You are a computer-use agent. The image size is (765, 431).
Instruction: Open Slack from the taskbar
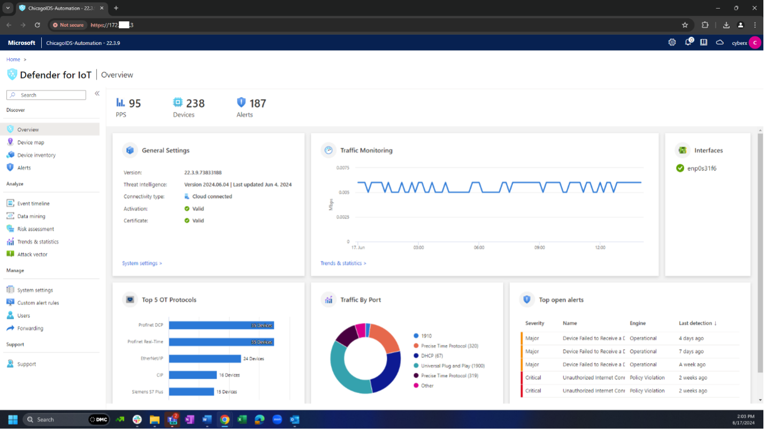point(137,420)
